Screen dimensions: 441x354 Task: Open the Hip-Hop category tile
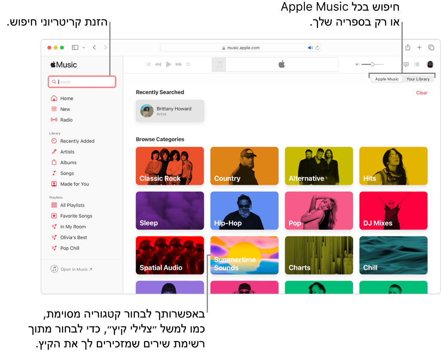(244, 210)
